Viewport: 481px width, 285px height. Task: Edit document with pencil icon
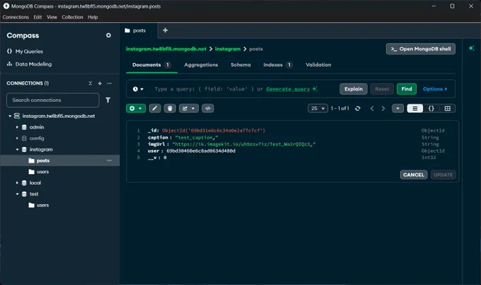(x=155, y=108)
